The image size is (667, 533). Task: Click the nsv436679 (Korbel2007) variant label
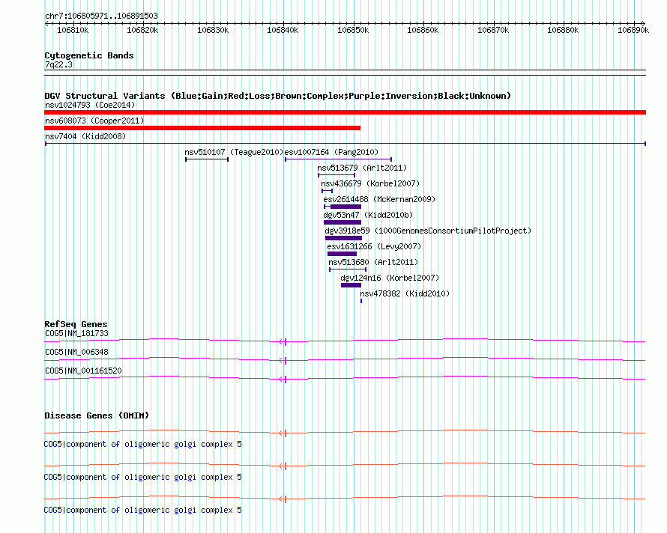click(x=370, y=183)
